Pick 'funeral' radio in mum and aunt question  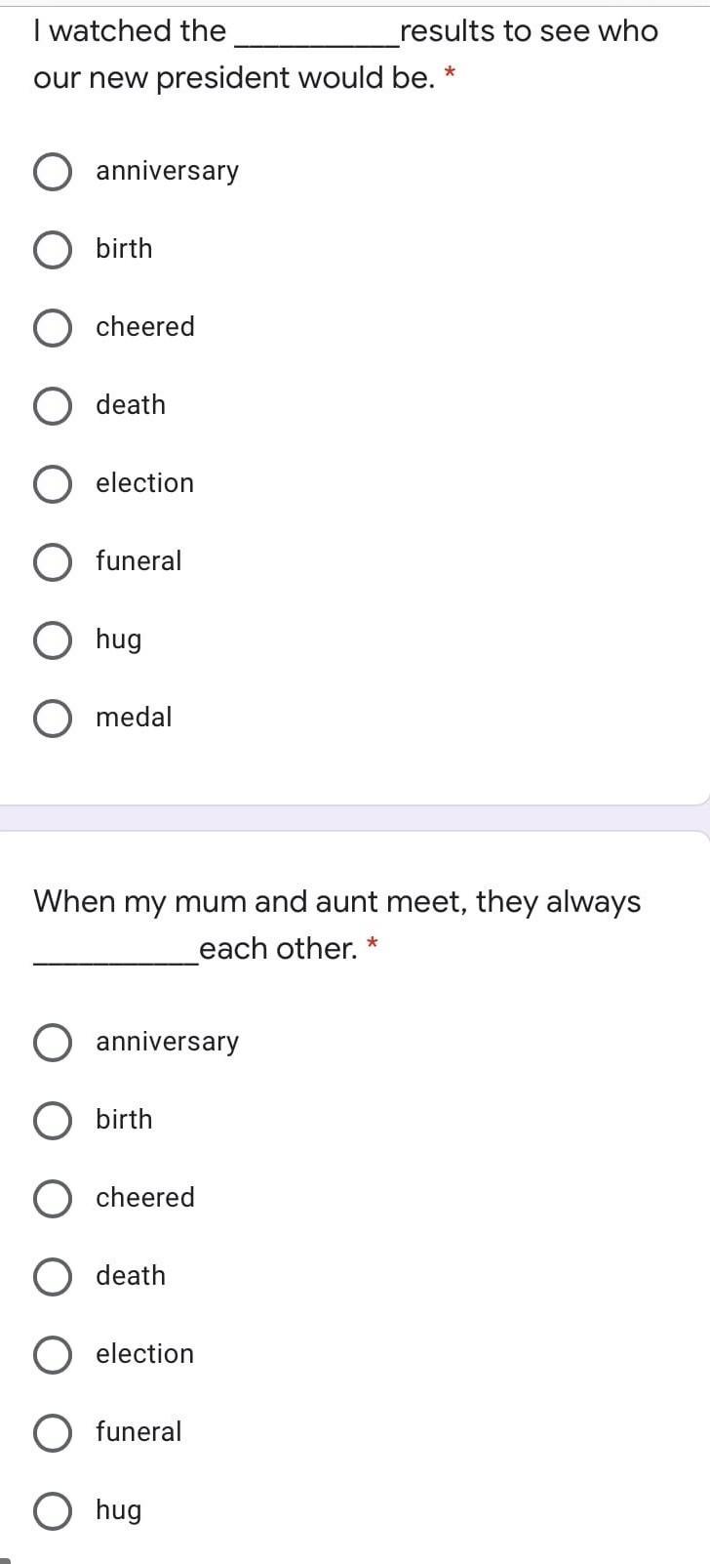53,1433
